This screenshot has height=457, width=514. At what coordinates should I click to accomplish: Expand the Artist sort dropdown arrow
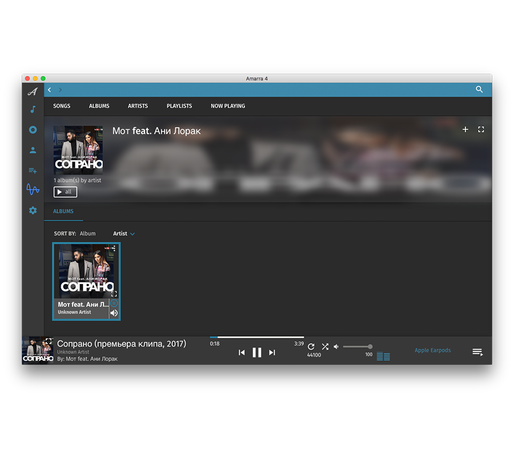tap(132, 234)
